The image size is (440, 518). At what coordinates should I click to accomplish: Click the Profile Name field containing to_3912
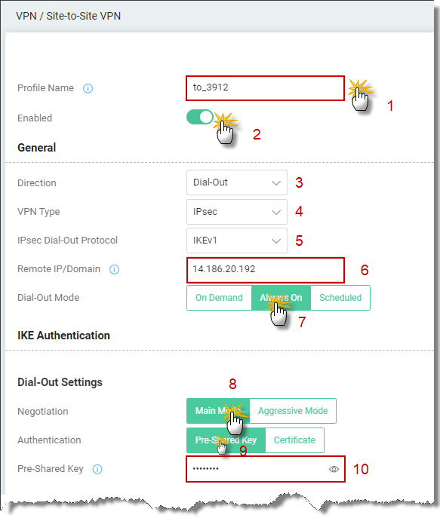coord(265,88)
